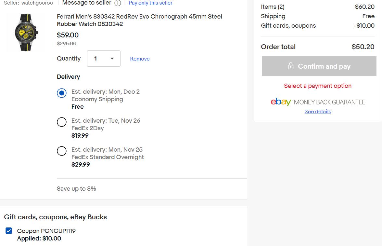Click the seller name watchgooroo

[37, 3]
